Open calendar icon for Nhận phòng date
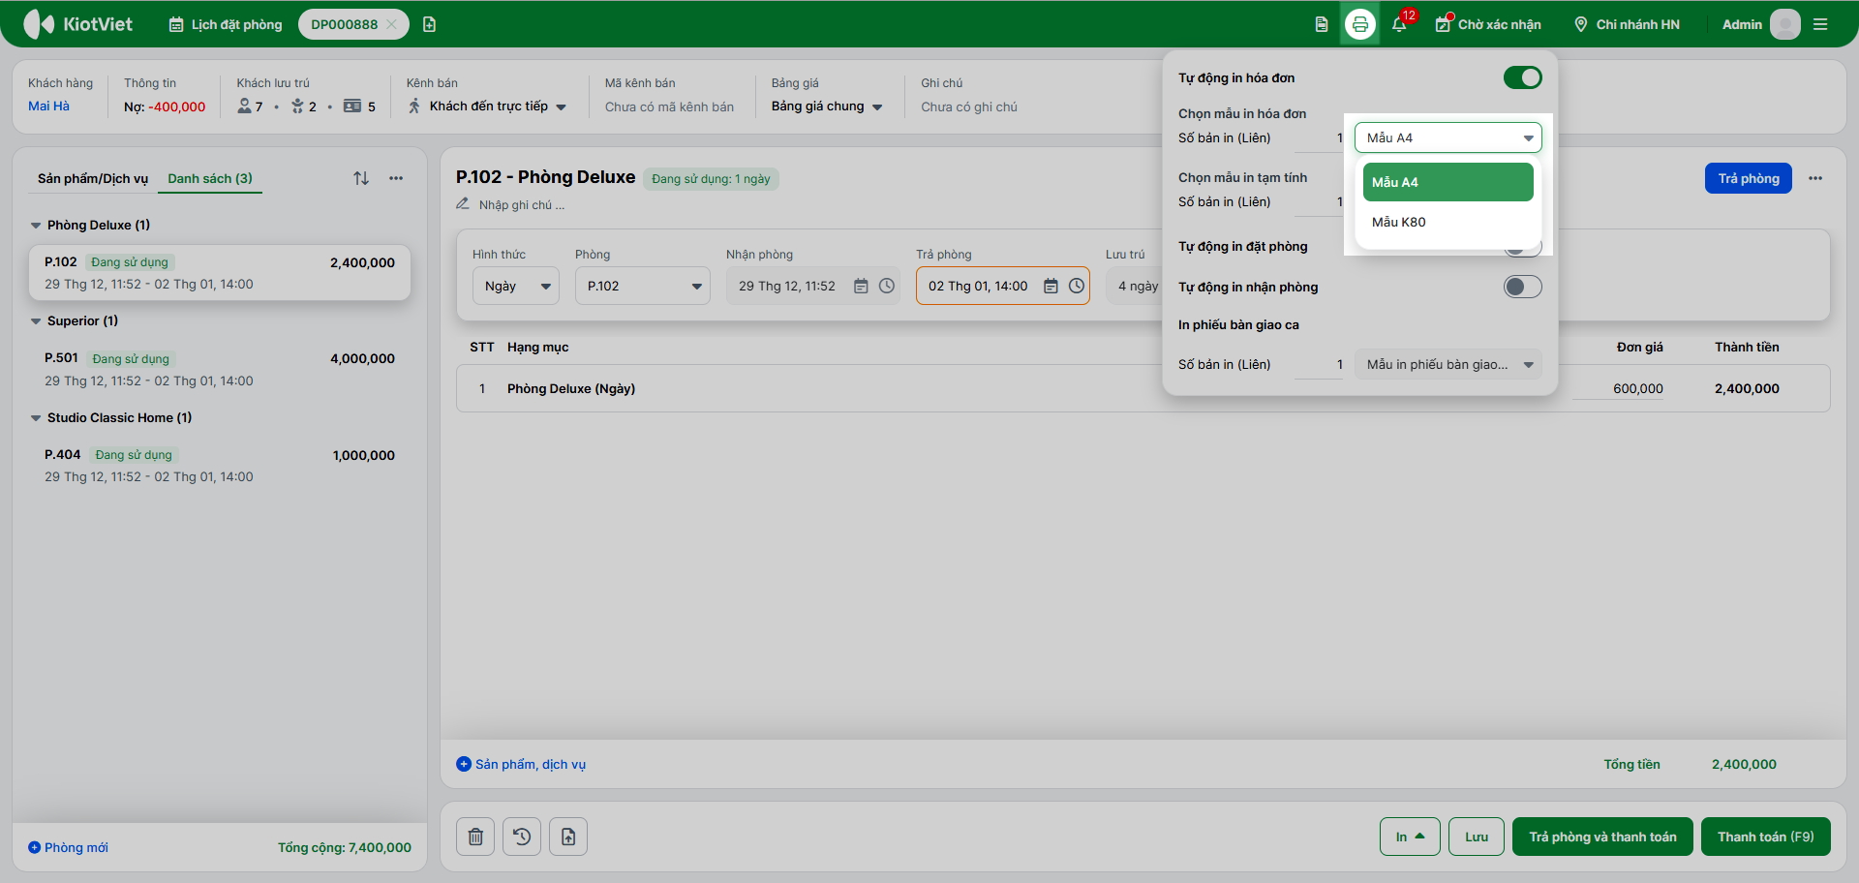 coord(861,286)
